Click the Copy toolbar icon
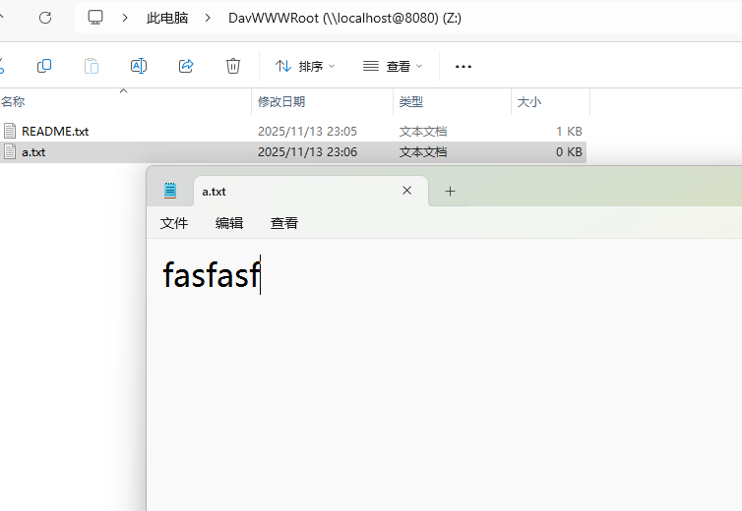The image size is (742, 511). (x=44, y=66)
